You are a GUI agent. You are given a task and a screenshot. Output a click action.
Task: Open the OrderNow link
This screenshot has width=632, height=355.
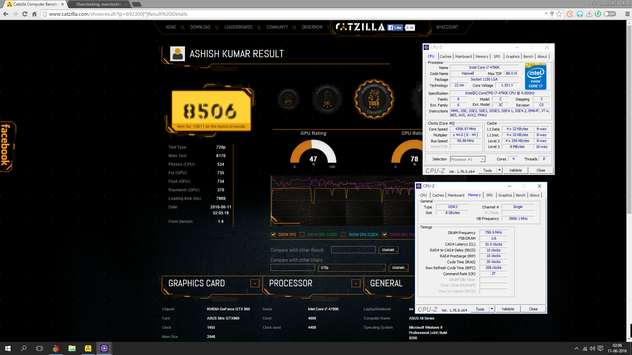pos(312,27)
